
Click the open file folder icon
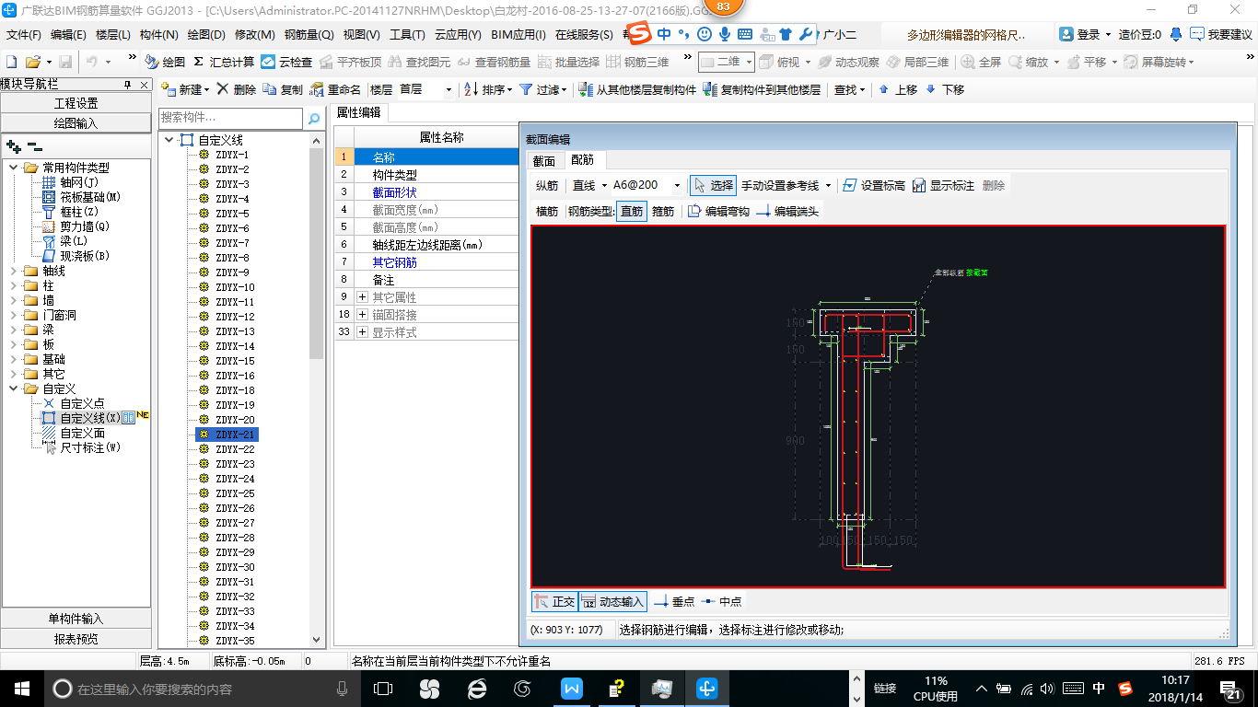tap(33, 62)
